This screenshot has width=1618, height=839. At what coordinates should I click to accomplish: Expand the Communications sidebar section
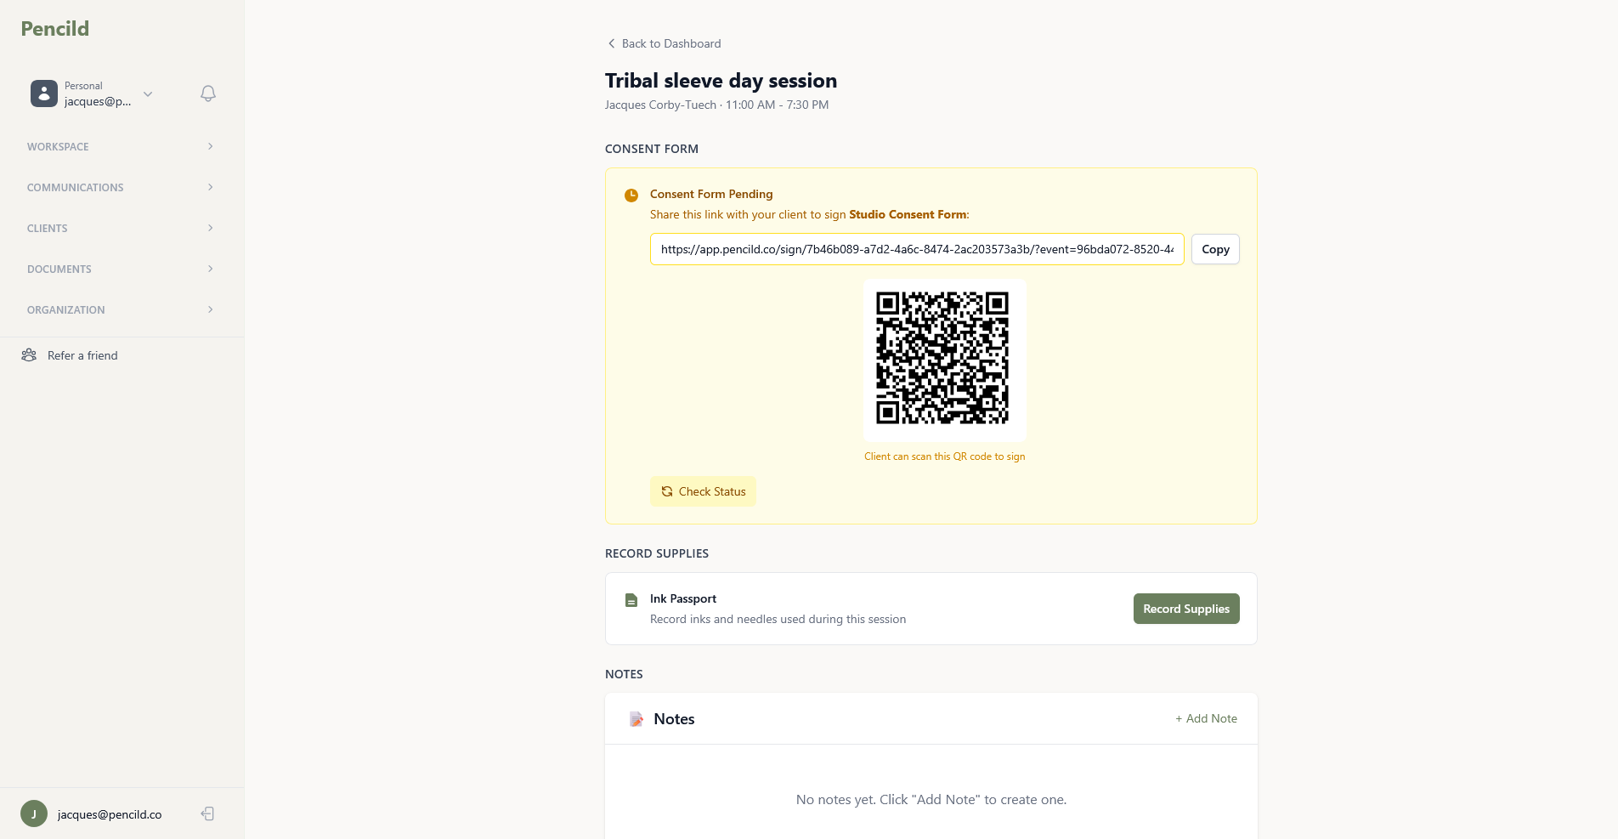click(x=120, y=188)
